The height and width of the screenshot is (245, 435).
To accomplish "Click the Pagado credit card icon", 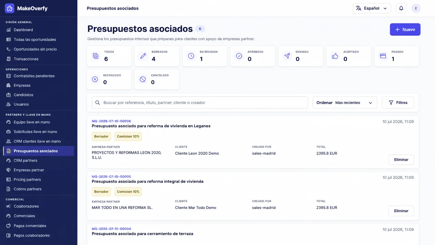I will click(383, 56).
